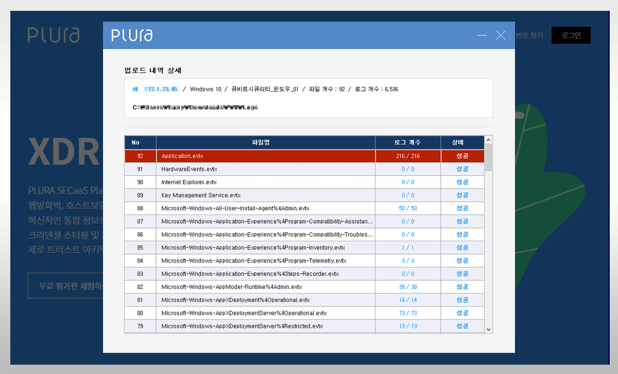Select the Program-Inventory.evtx file name
Screen dimensions: 618x374
click(x=253, y=247)
